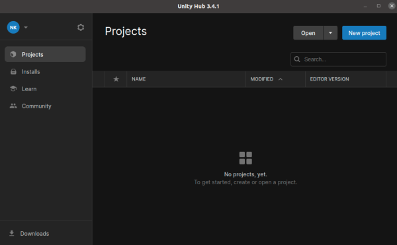Go to the Learn section
Viewport: 397px width, 245px height.
pos(45,89)
